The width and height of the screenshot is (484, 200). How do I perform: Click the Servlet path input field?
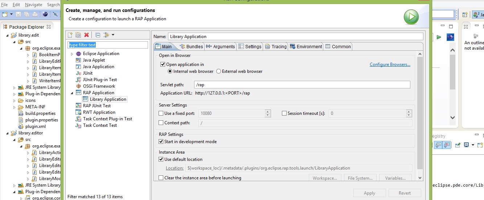(302, 85)
